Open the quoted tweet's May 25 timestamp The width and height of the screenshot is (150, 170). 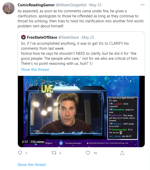[x=88, y=37]
